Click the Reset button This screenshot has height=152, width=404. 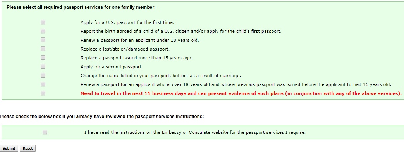click(x=28, y=149)
